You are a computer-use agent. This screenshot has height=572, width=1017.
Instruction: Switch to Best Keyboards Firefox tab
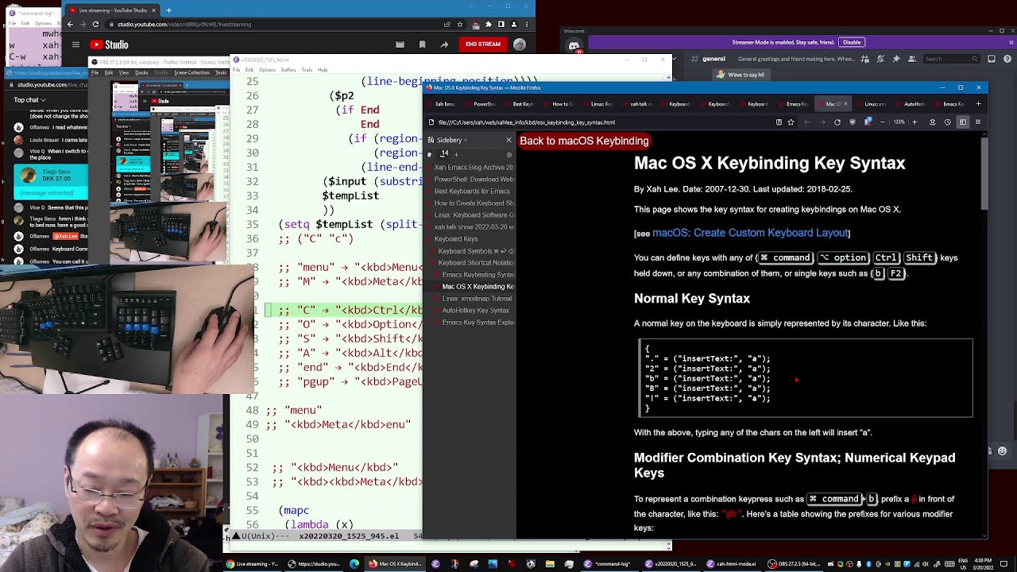tap(523, 104)
